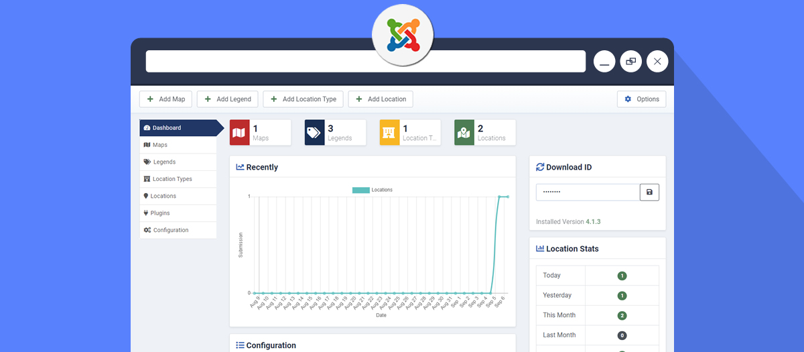Save Download ID with floppy disk icon
The height and width of the screenshot is (352, 804).
pyautogui.click(x=649, y=192)
